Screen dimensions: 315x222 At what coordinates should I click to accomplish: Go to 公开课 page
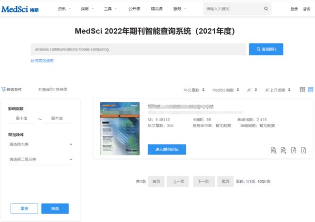134,9
